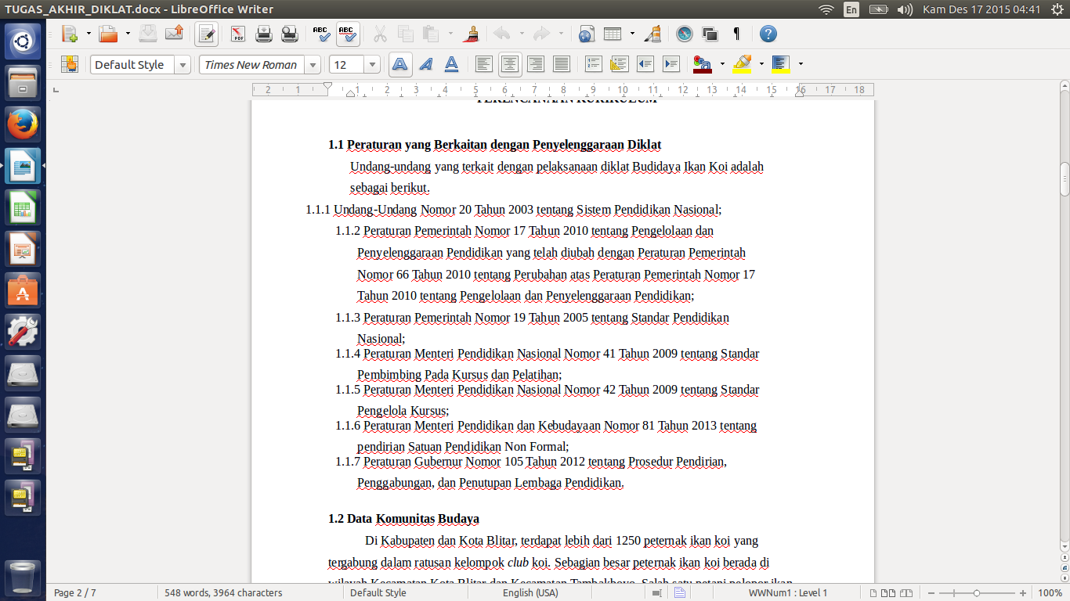Print file directly icon
The image size is (1070, 601).
click(x=264, y=34)
